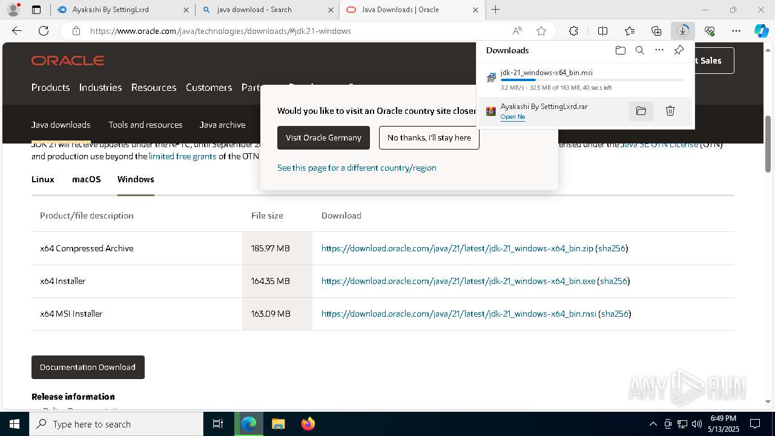Open sha256 for x64 Compressed Archive
The height and width of the screenshot is (436, 775).
click(x=612, y=248)
